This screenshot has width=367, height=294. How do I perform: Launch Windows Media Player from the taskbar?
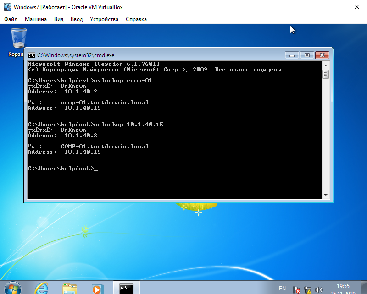97,289
